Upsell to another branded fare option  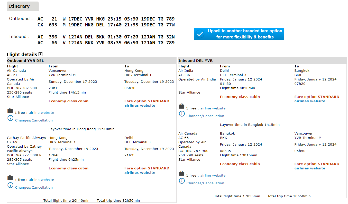click(244, 34)
